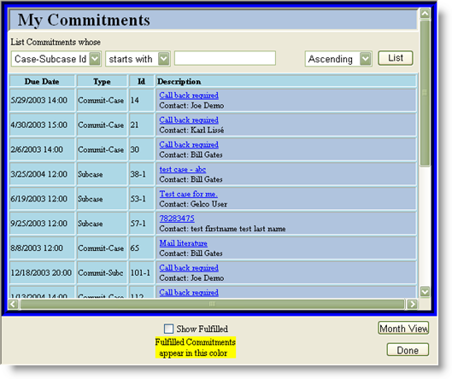Viewport: 452px width, 379px height.
Task: Enable the Show Fulfilled checkbox
Action: (x=168, y=329)
